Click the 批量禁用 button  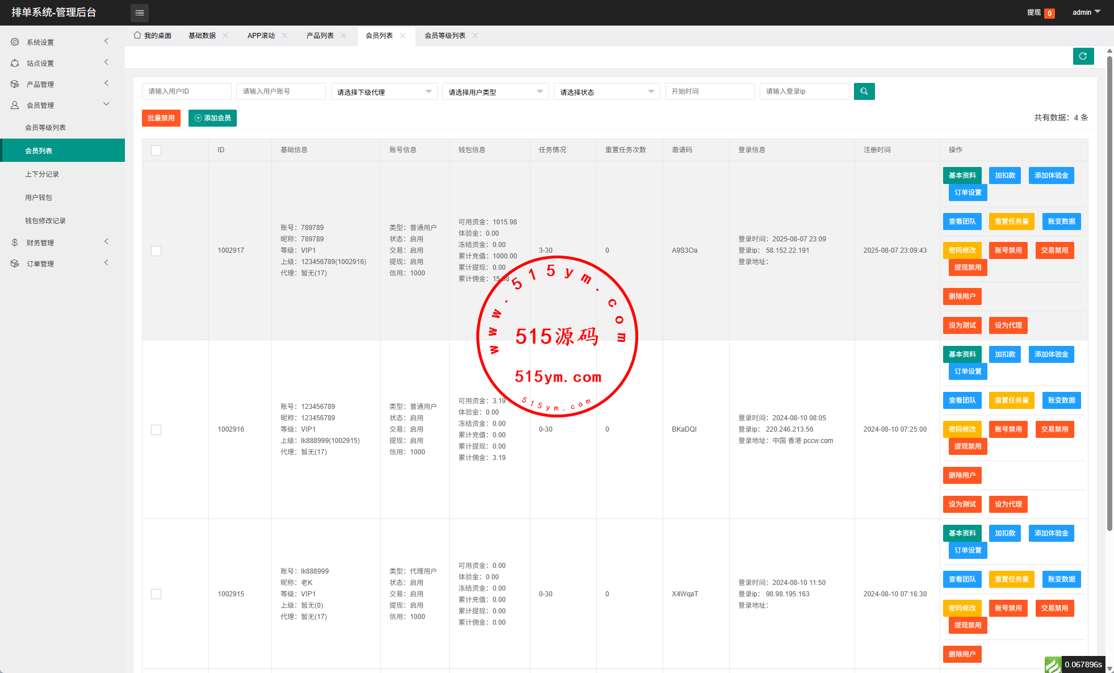[161, 118]
